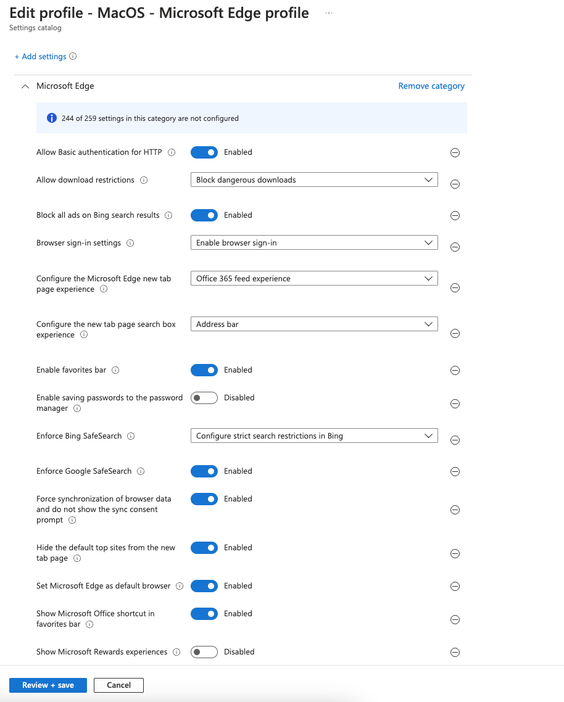Open the Address bar dropdown
Screen dimensions: 564x702
pyautogui.click(x=314, y=324)
